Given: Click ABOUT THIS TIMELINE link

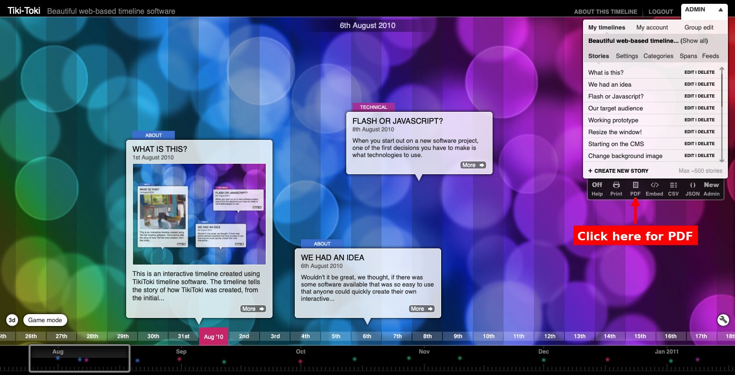Looking at the screenshot, I should pyautogui.click(x=605, y=12).
